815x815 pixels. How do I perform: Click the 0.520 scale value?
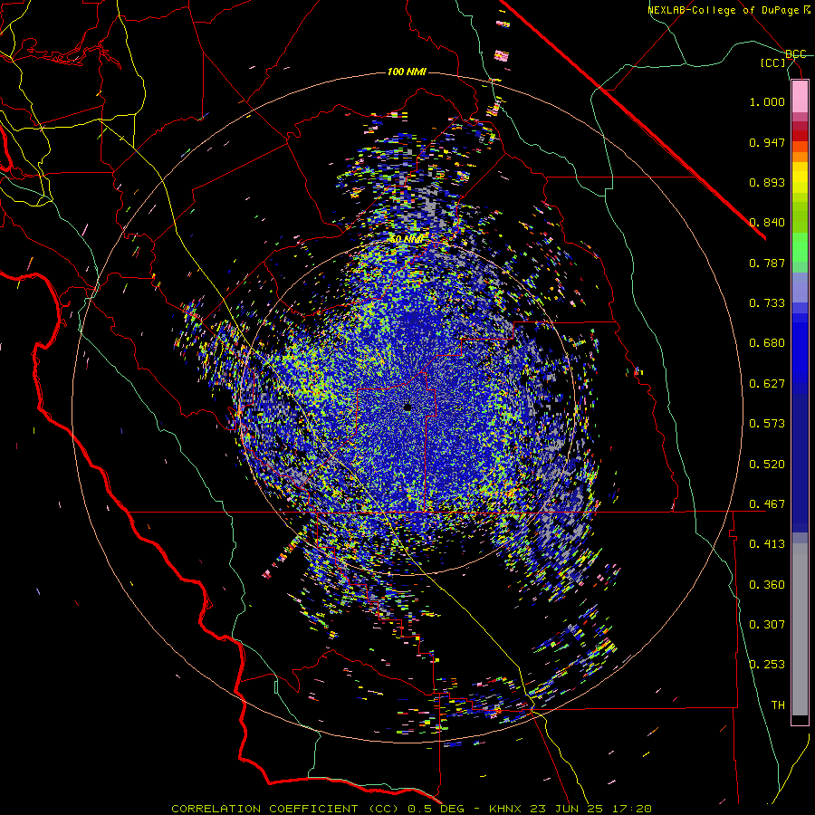click(767, 465)
